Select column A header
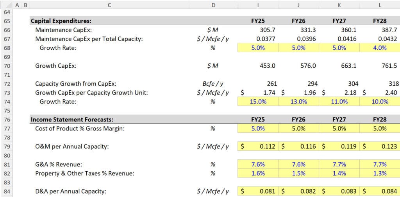Screen dimensions: 400x197 click(17, 5)
